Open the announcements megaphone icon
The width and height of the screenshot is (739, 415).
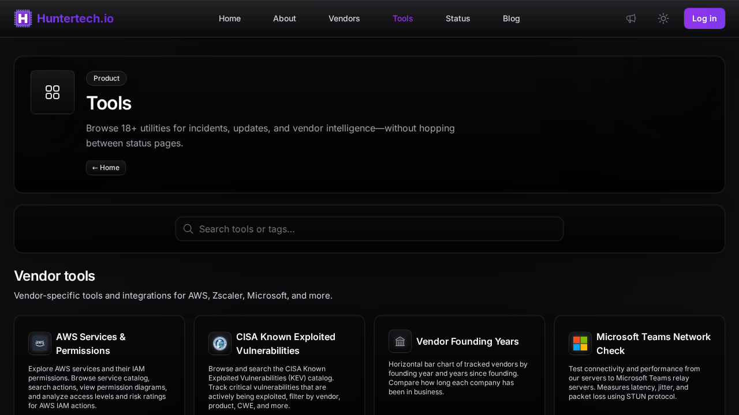tap(631, 18)
